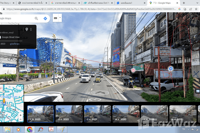Click the install app icon in address bar
This screenshot has width=200, height=133.
(185, 9)
